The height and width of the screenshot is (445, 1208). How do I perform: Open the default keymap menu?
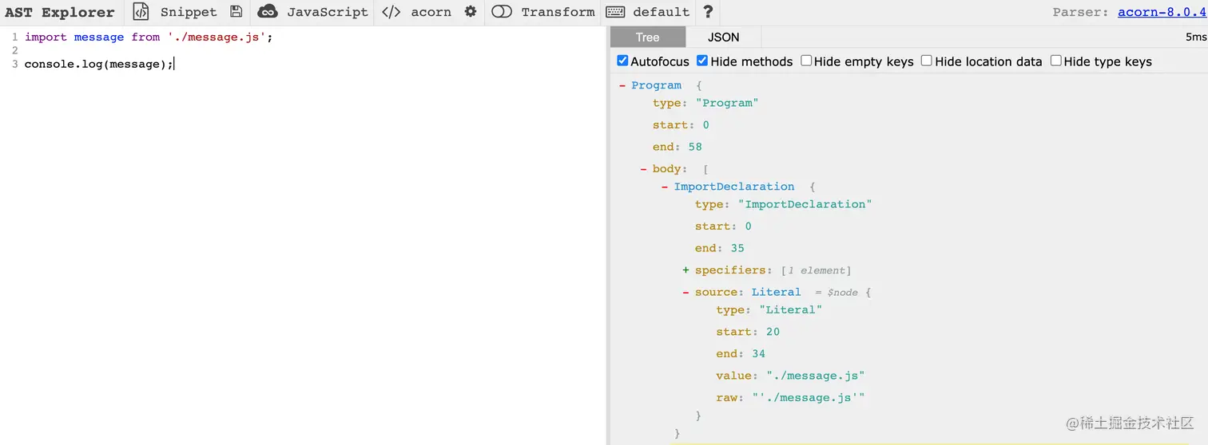[661, 12]
